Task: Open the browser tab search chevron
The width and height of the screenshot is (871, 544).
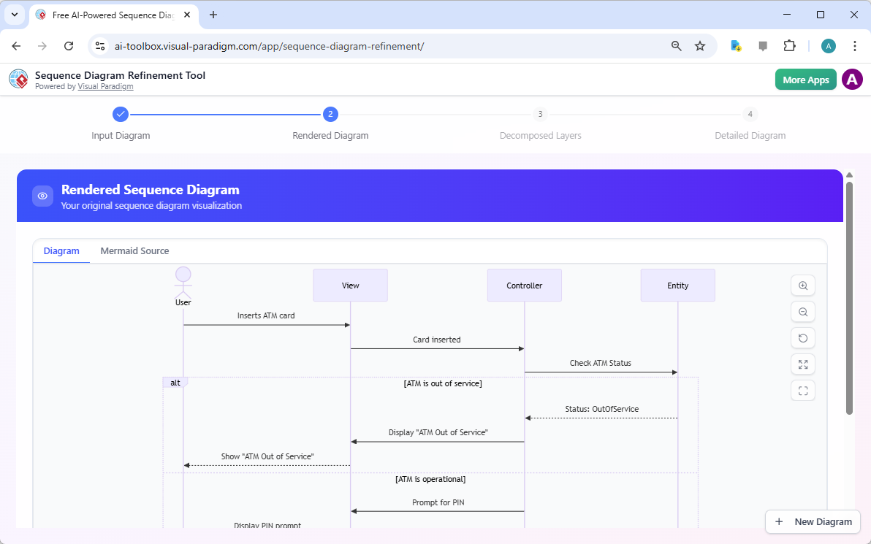Action: 14,15
